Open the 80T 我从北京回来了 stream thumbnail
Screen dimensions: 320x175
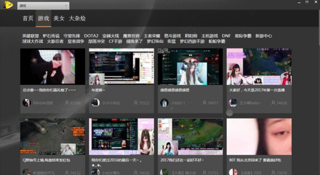[259, 137]
